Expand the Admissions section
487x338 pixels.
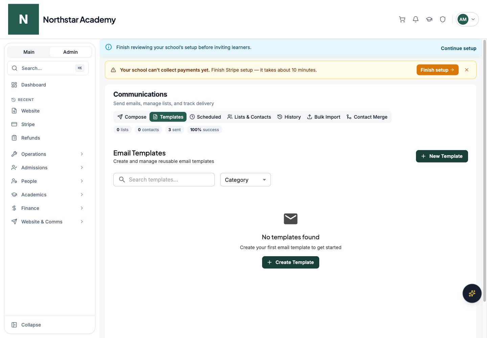48,168
